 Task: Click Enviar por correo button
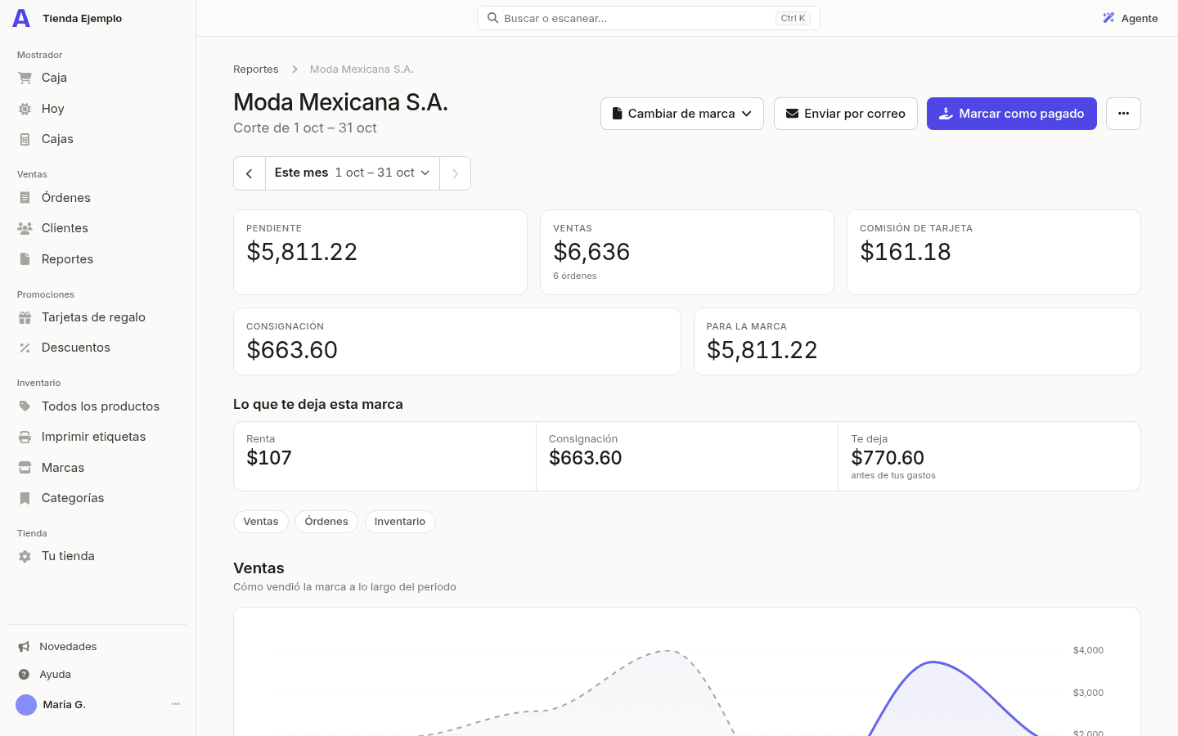click(x=846, y=114)
